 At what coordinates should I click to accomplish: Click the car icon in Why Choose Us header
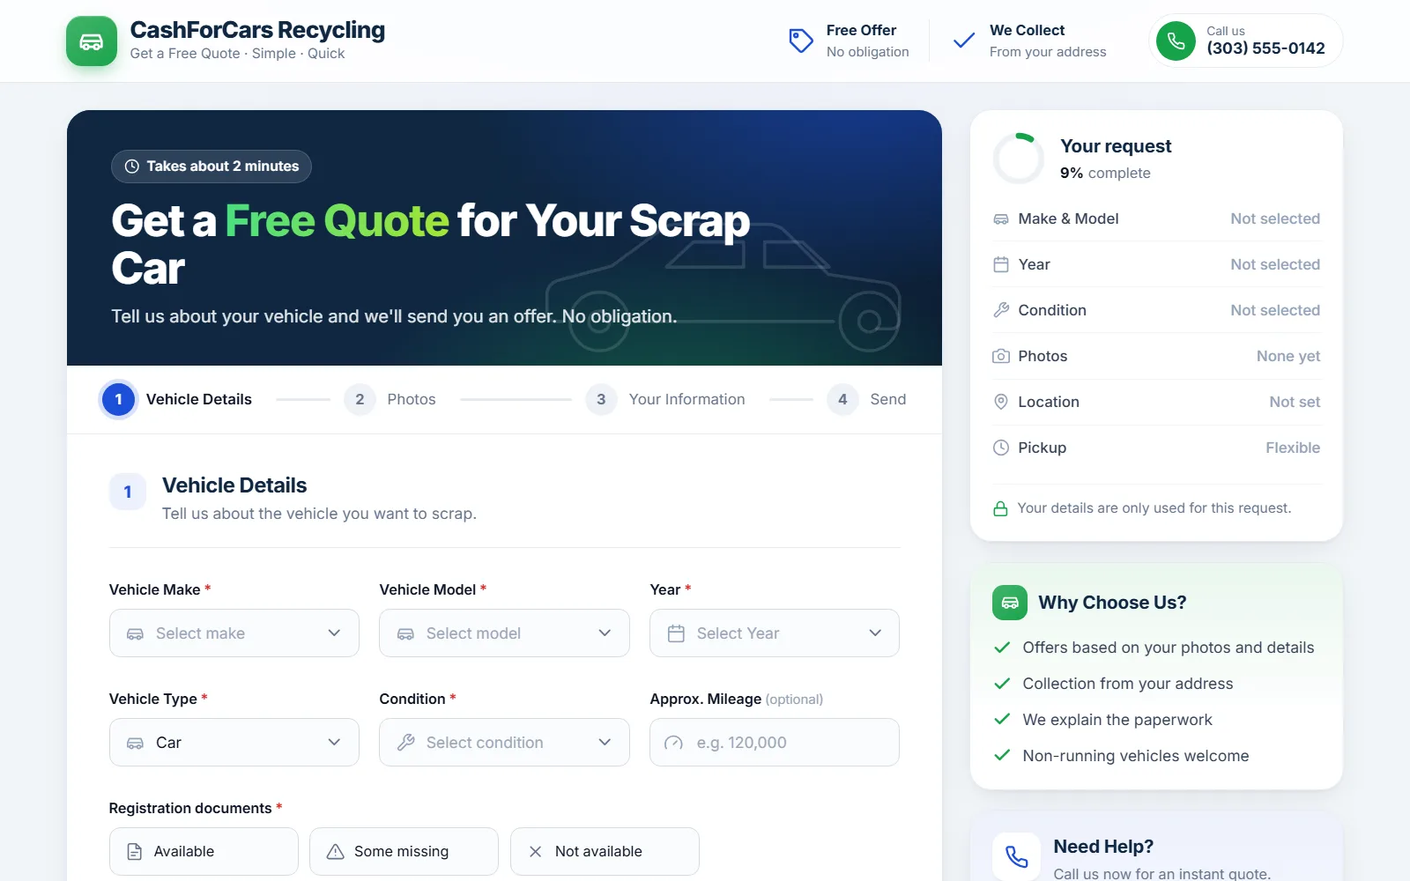pyautogui.click(x=1010, y=603)
